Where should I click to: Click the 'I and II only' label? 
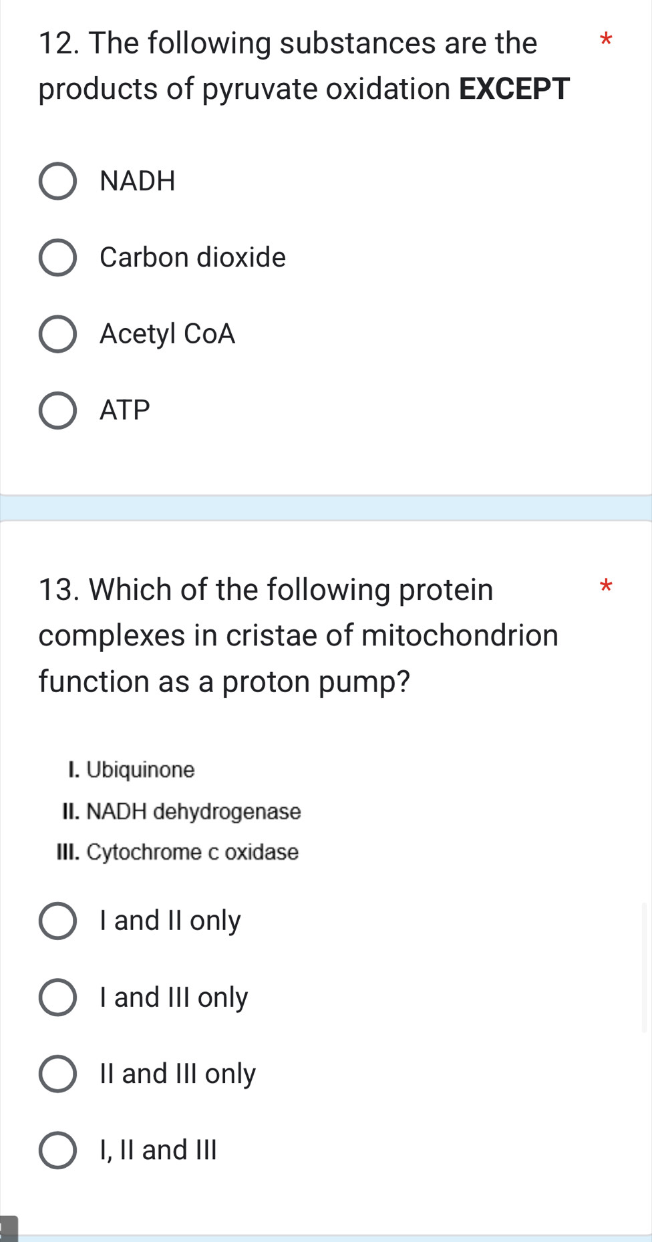coord(169,921)
